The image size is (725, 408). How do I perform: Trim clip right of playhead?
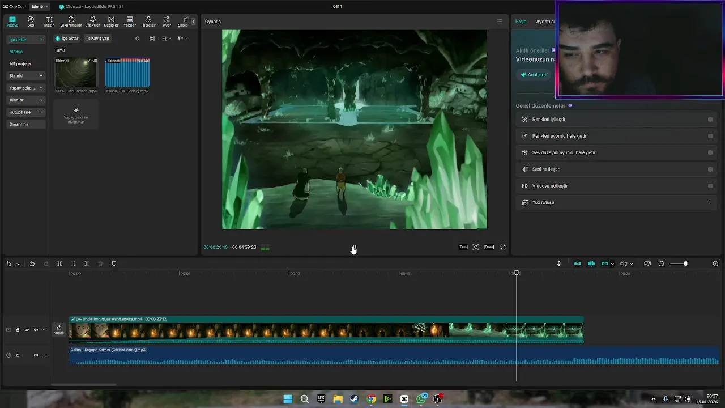click(x=86, y=264)
